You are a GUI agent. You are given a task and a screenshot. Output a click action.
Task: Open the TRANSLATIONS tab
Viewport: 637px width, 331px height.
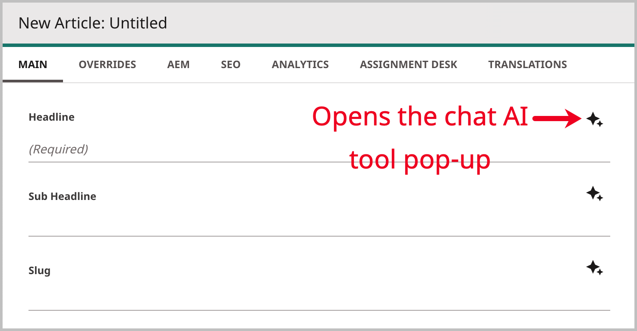[528, 65]
